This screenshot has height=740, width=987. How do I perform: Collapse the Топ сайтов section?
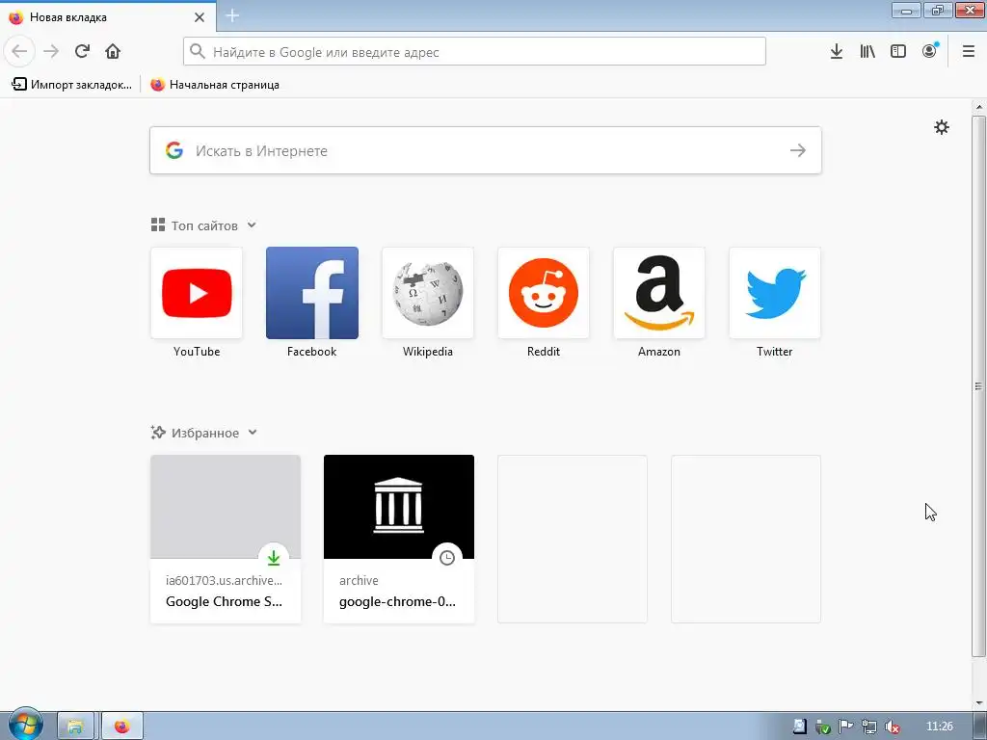coord(252,225)
